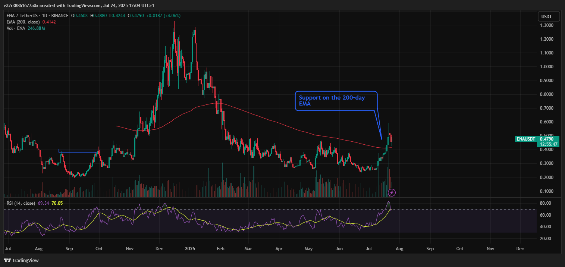
Task: Click the Nov label left of 2025
Action: tap(130, 248)
